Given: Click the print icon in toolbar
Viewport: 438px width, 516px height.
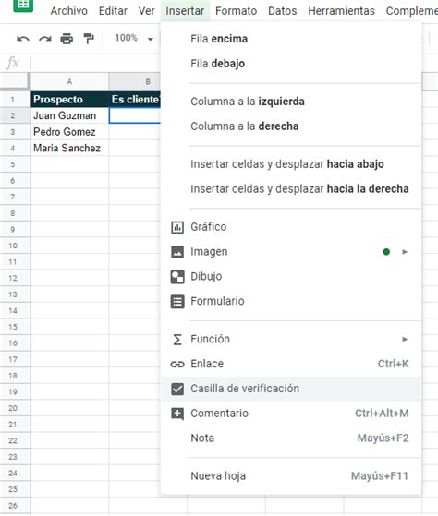Looking at the screenshot, I should 67,39.
